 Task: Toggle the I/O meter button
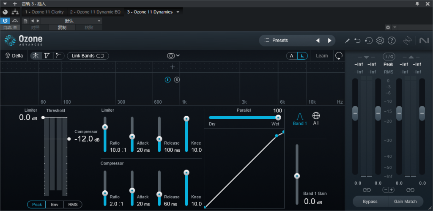coord(389,57)
